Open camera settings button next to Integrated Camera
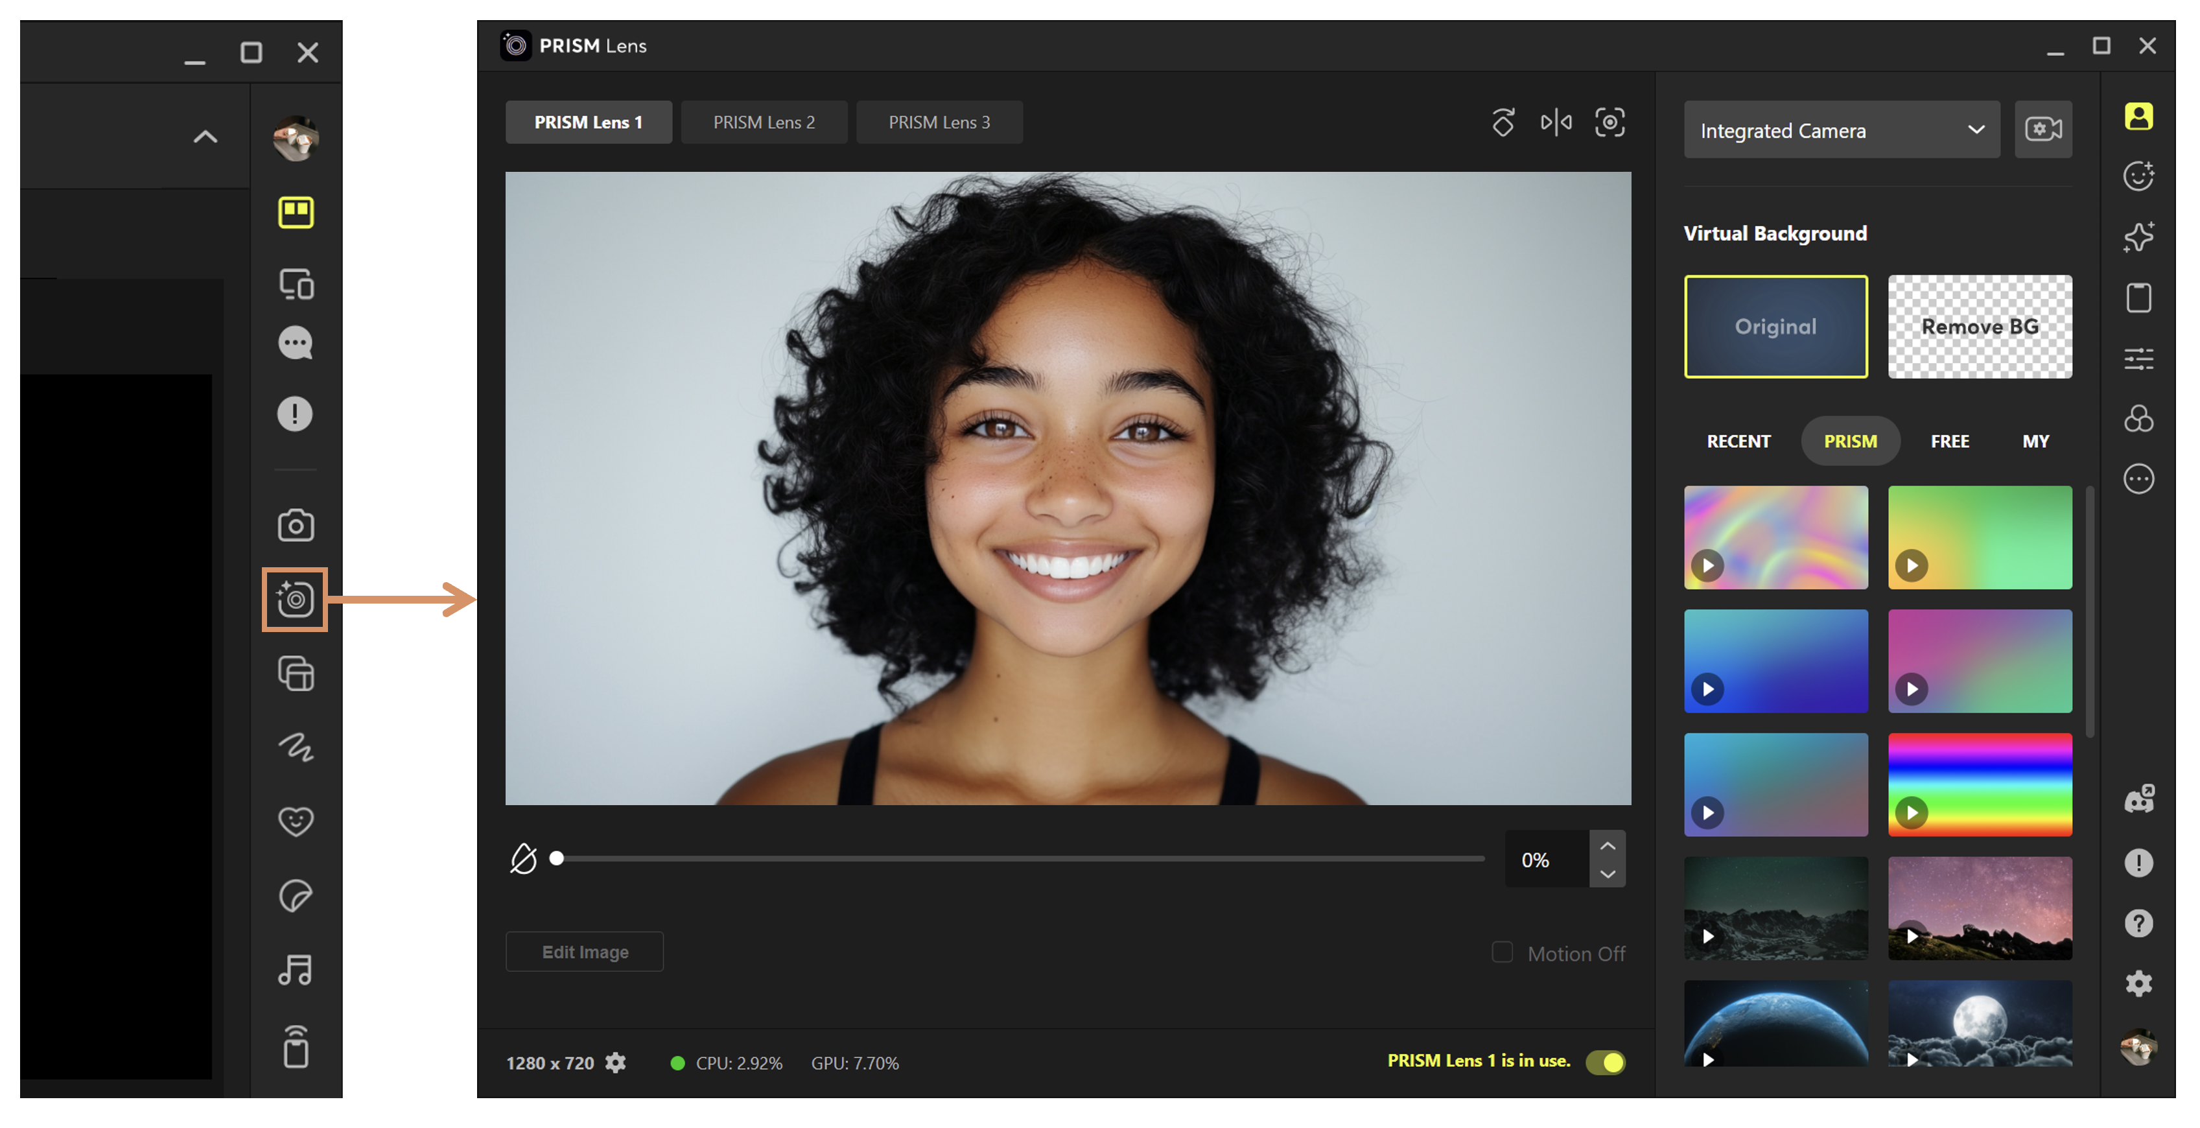Image resolution: width=2200 pixels, height=1128 pixels. [2043, 129]
